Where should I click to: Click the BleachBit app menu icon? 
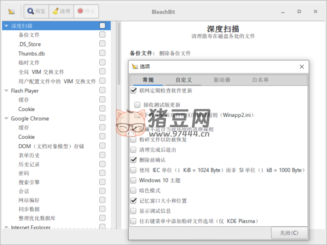(x=11, y=11)
